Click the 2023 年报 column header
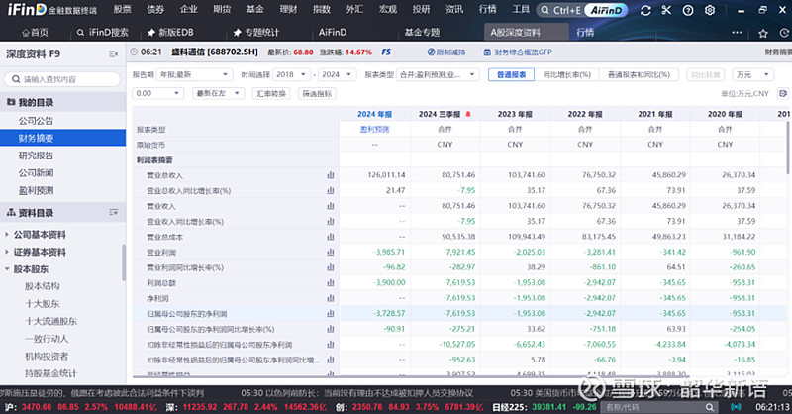The width and height of the screenshot is (792, 414). pyautogui.click(x=515, y=114)
